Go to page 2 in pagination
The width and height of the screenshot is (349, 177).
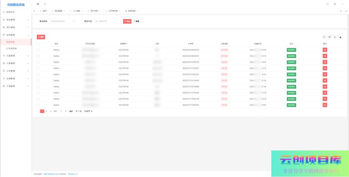tap(46, 111)
